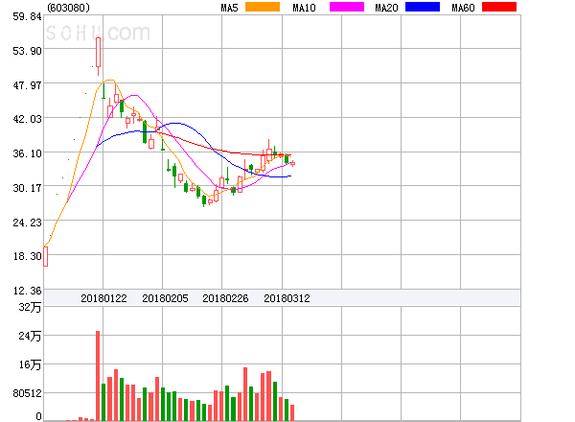Image resolution: width=575 pixels, height=422 pixels.
Task: Click the 32万 volume axis label
Action: (x=30, y=307)
